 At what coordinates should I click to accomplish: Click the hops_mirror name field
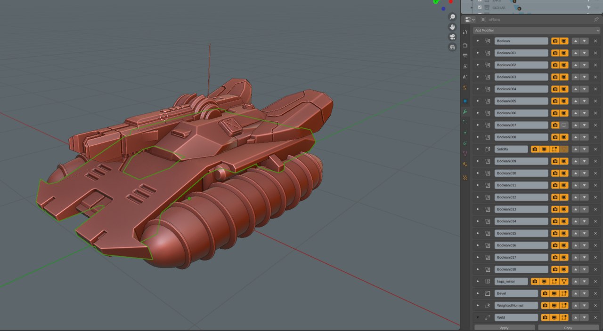point(511,281)
